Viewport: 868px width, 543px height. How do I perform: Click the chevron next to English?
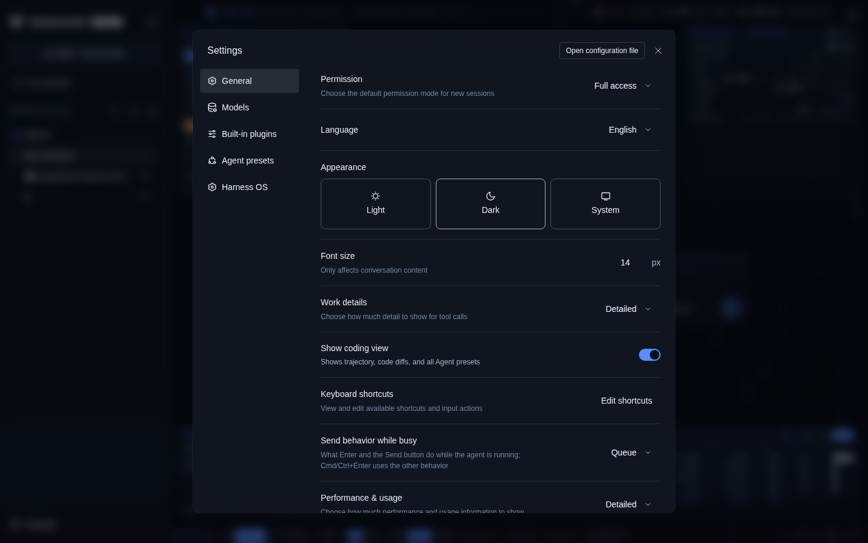[648, 130]
